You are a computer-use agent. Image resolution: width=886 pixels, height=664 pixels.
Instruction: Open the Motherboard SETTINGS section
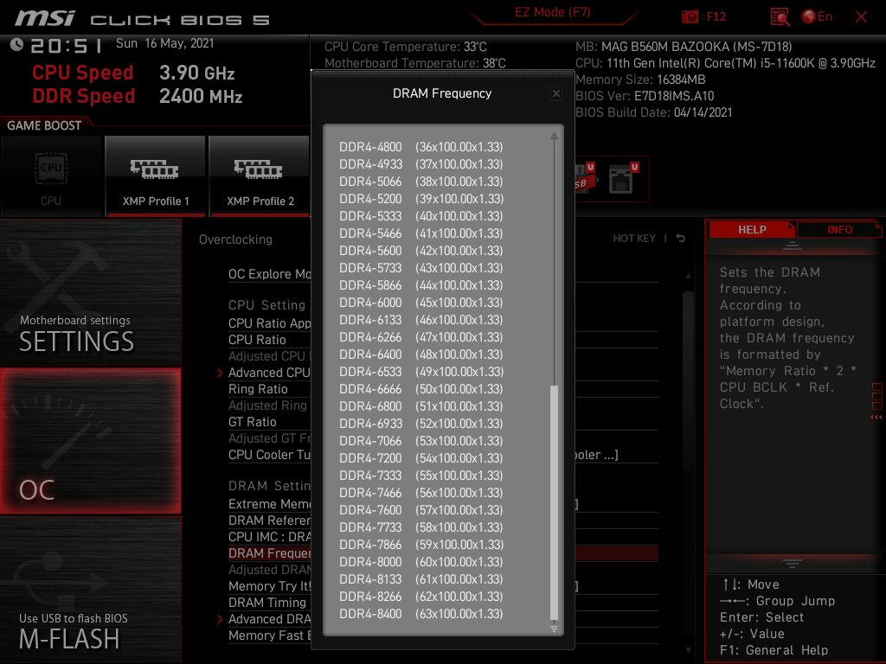pos(90,292)
